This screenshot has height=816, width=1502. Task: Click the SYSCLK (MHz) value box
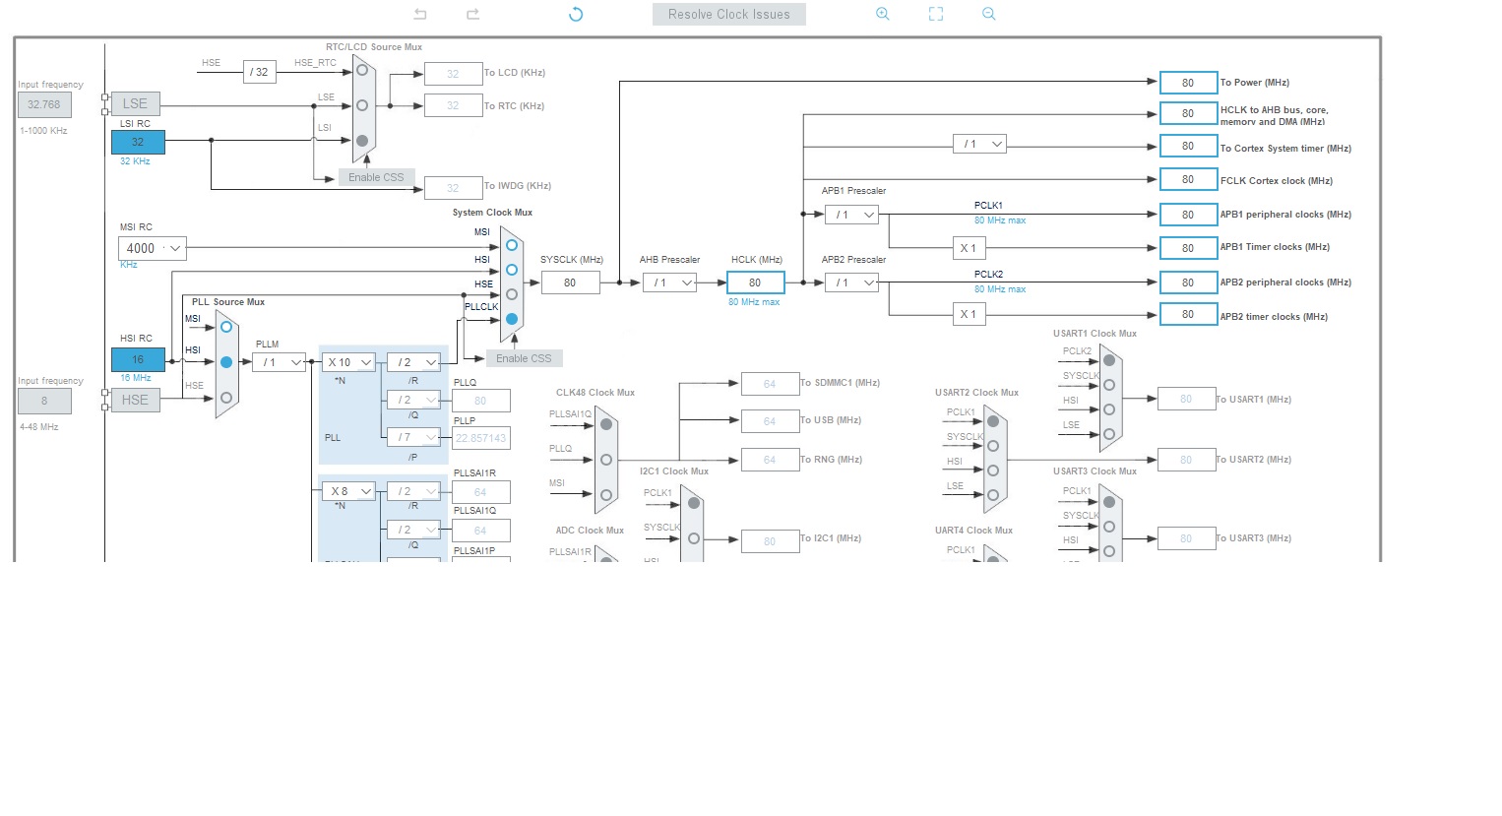pos(570,282)
